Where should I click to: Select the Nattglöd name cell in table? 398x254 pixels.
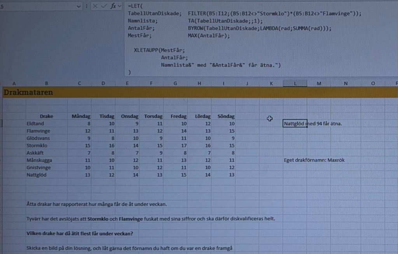click(47, 175)
